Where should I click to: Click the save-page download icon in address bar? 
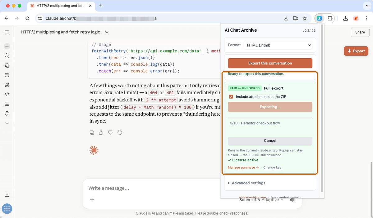pyautogui.click(x=286, y=18)
